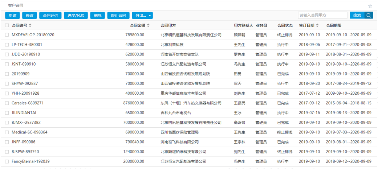This screenshot has height=169, width=378.
Task: Check the Carsales-0809271 row checkbox
Action: [x=7, y=103]
